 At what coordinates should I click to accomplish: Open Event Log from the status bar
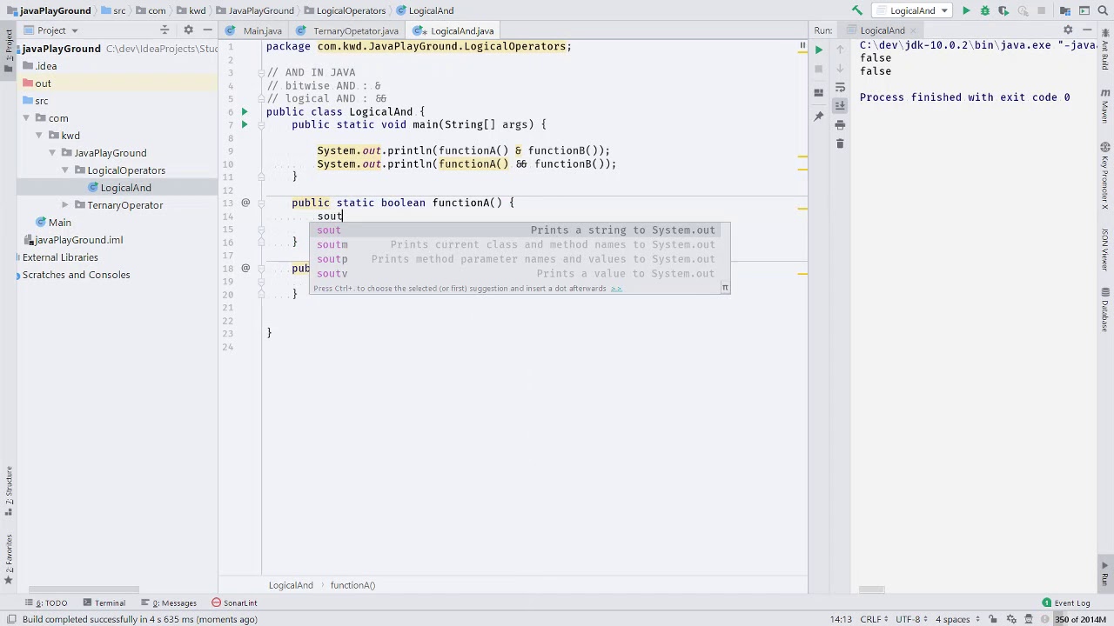pyautogui.click(x=1065, y=603)
